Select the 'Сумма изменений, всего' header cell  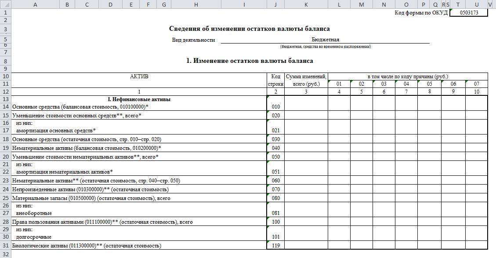coord(306,80)
